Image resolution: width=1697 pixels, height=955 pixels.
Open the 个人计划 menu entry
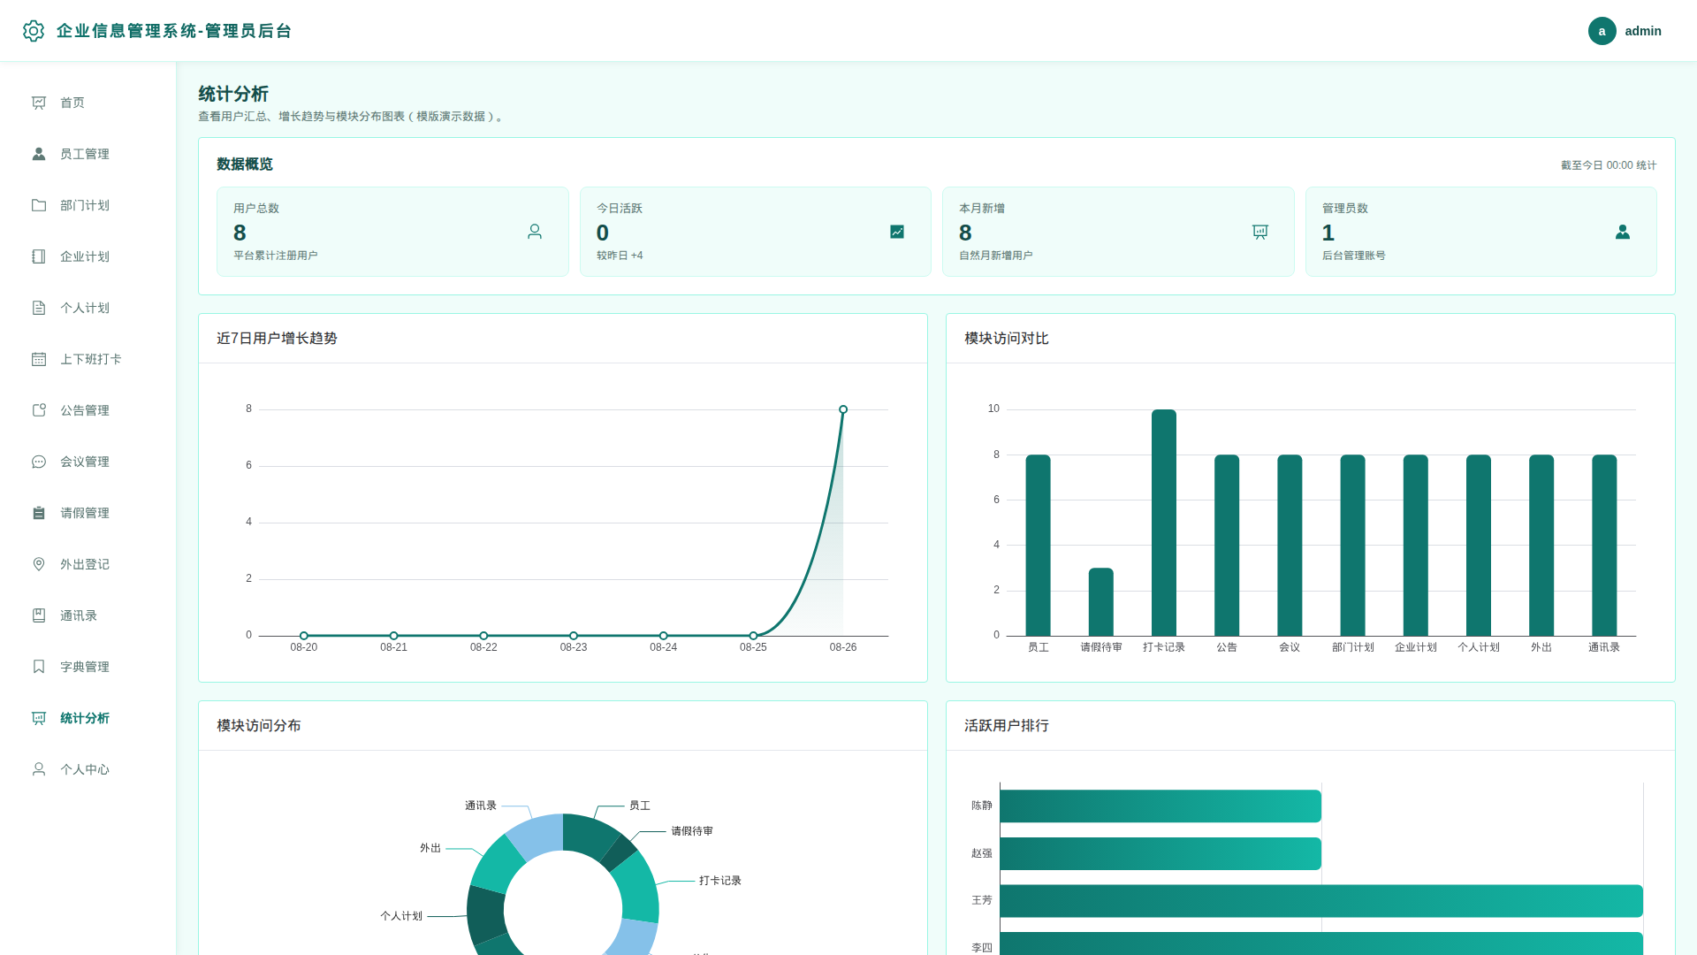pyautogui.click(x=88, y=308)
